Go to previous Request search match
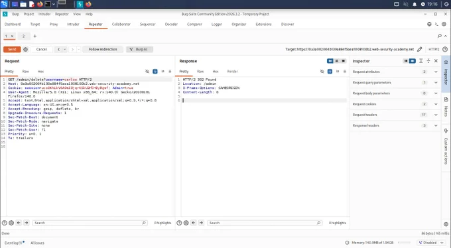Screen dimensions: 451x248 19,223
